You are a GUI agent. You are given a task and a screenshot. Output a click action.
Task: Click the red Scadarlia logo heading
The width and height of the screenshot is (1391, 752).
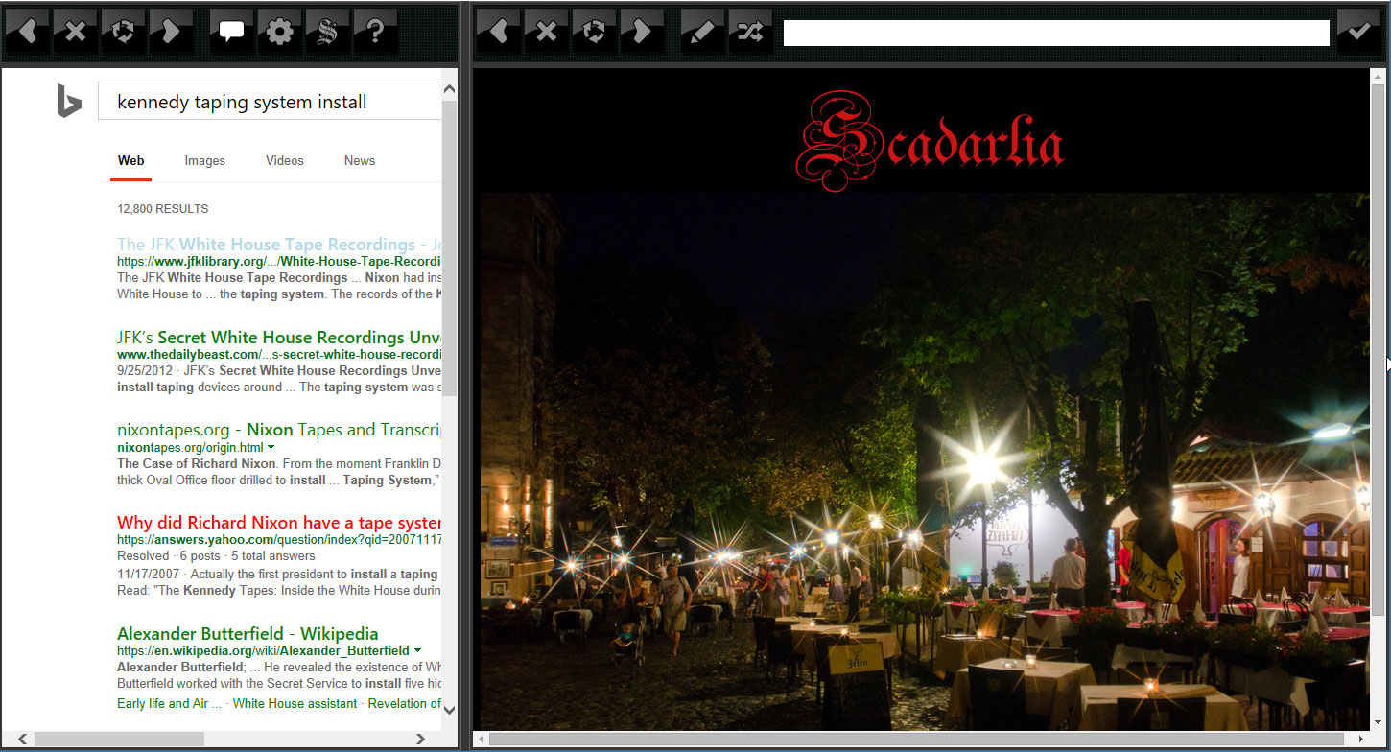point(931,141)
